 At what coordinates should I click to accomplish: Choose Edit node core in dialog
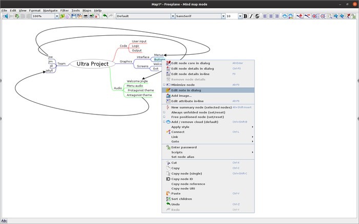point(208,63)
